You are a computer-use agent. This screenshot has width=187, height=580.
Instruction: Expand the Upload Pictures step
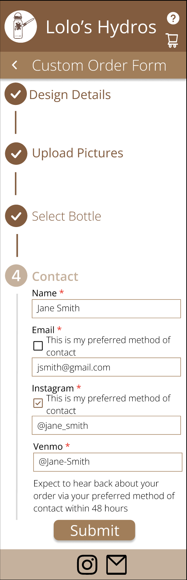click(77, 153)
